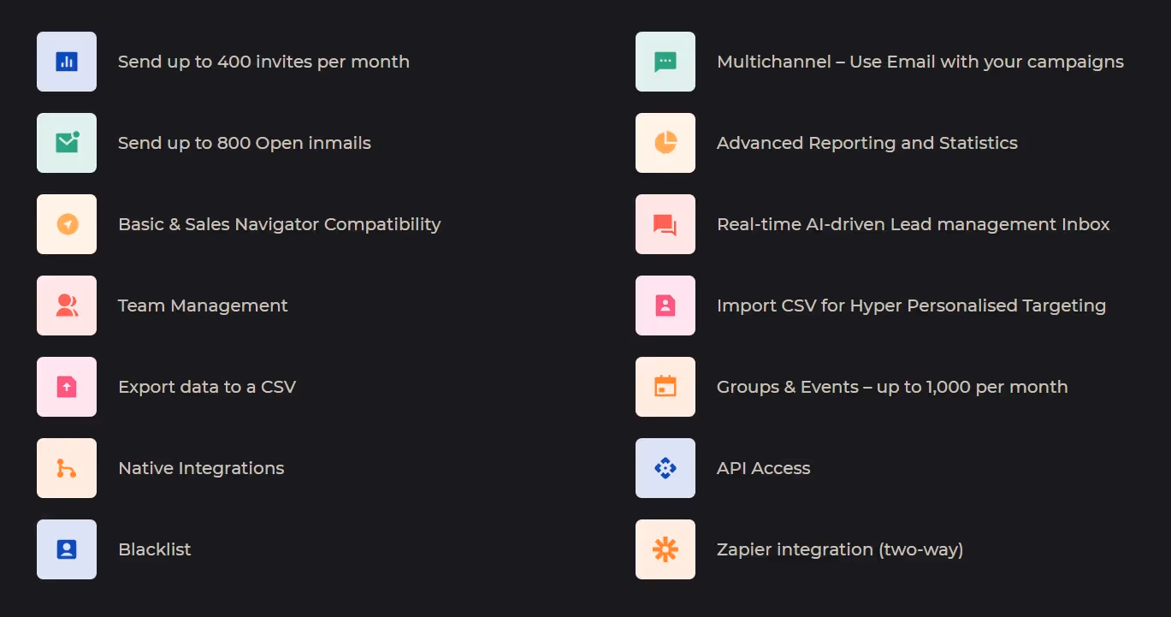
Task: Click the 'API Access' feature label
Action: (763, 467)
